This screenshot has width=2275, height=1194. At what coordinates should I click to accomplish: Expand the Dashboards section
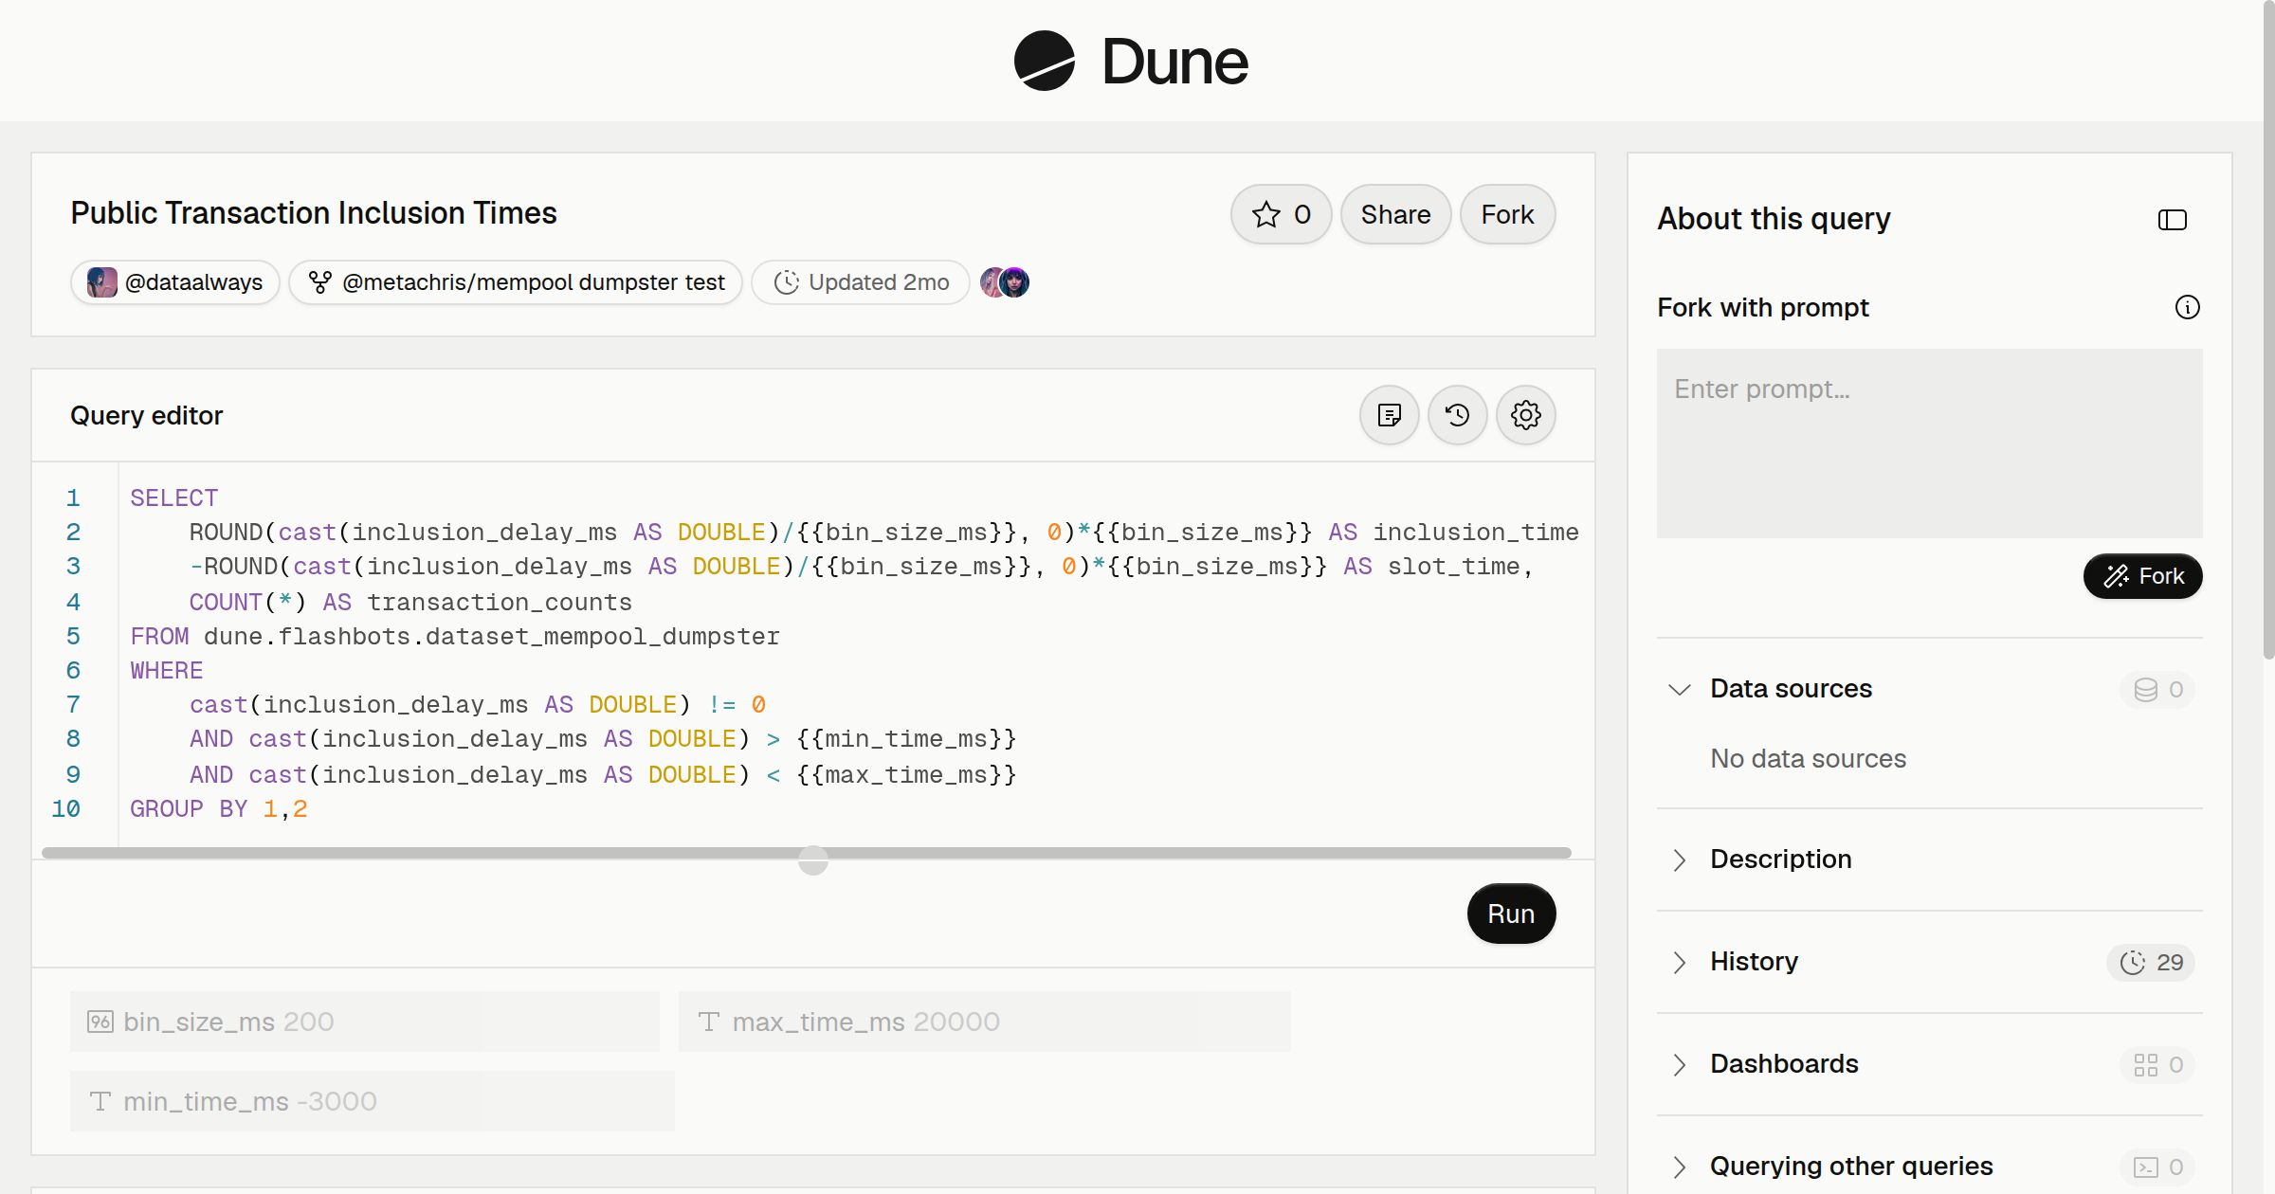1679,1064
